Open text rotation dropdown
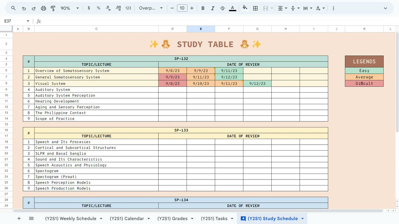The width and height of the screenshot is (399, 224). (x=320, y=8)
